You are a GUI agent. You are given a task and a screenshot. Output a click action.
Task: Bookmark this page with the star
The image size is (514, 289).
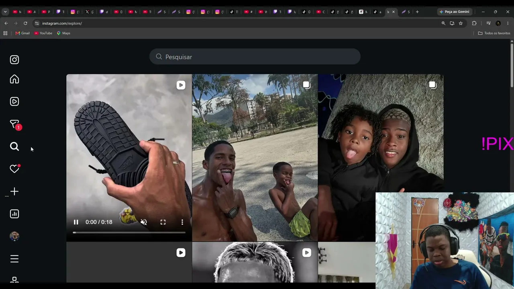coord(461,23)
